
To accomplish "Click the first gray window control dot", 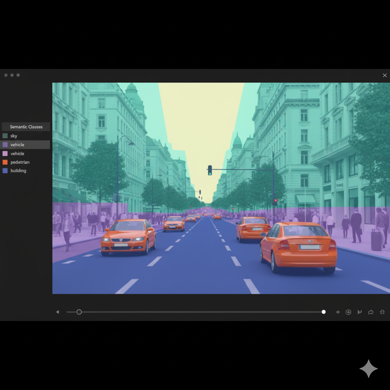I will [x=6, y=75].
